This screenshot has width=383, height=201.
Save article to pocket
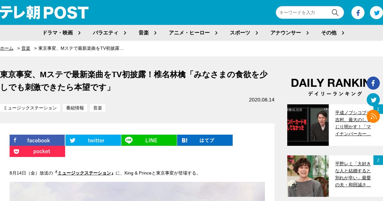point(37,152)
